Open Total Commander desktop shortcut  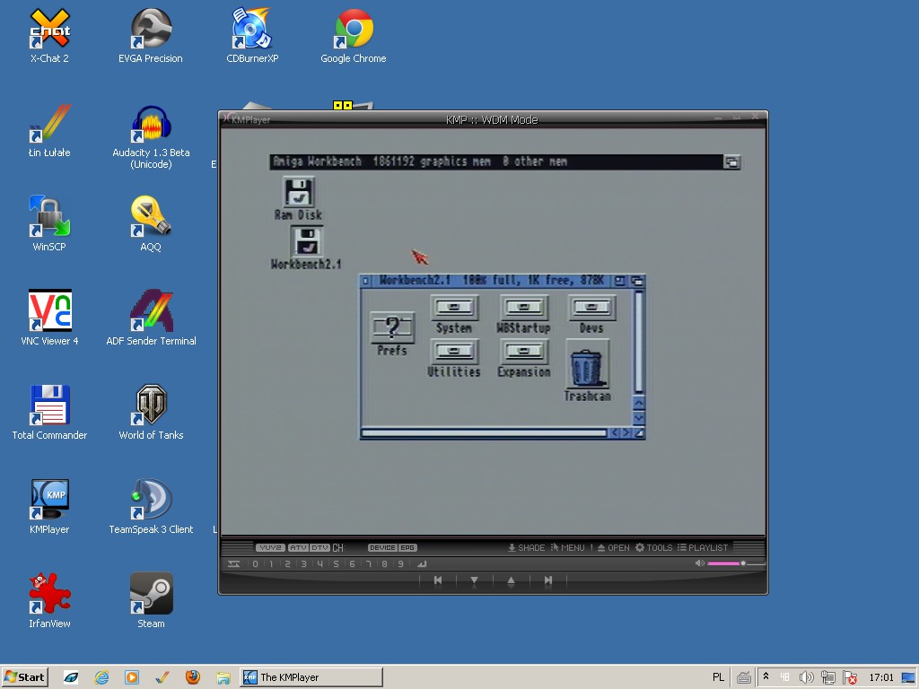click(x=50, y=413)
